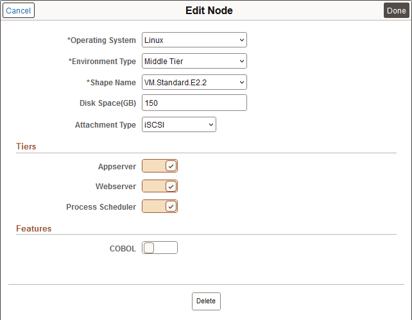Click the Edit Node title
The width and height of the screenshot is (412, 320).
tap(209, 10)
